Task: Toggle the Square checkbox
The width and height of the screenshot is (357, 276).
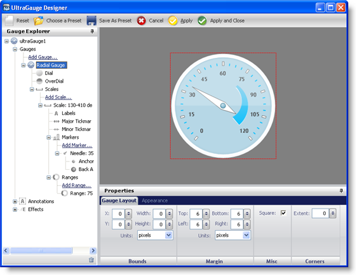Action: pyautogui.click(x=283, y=213)
